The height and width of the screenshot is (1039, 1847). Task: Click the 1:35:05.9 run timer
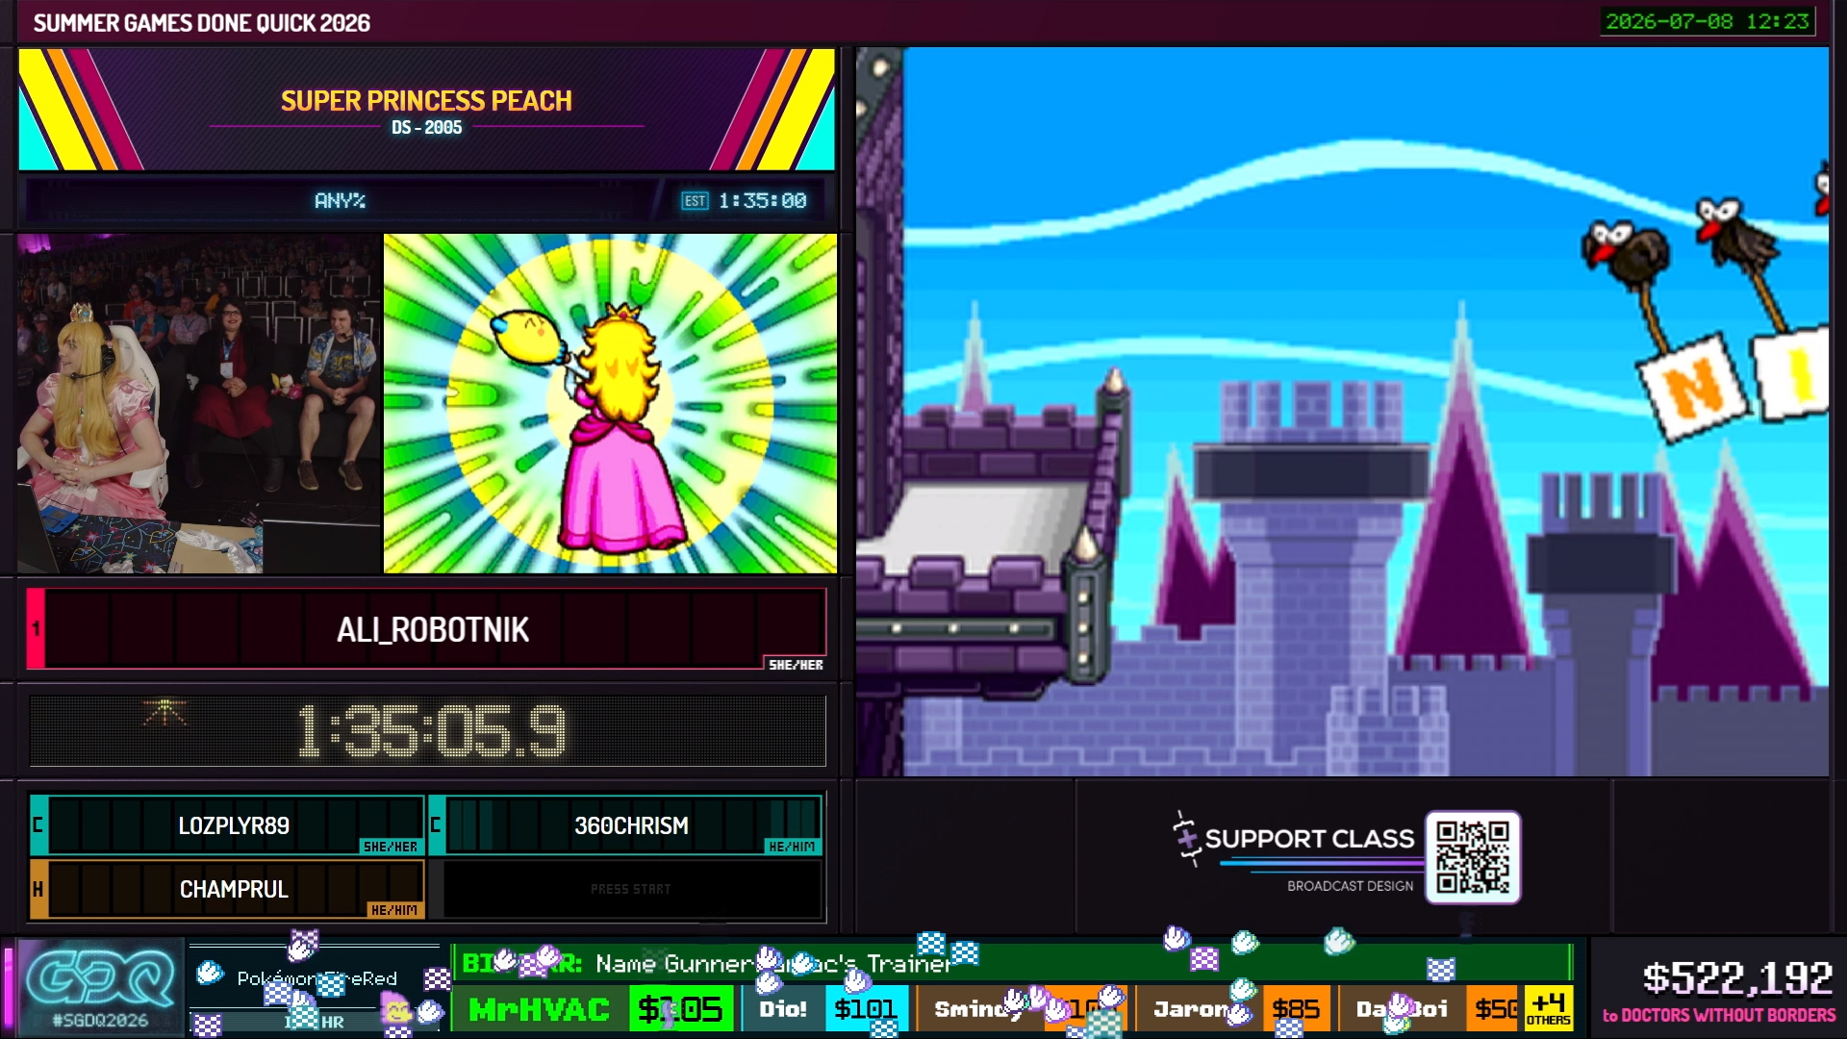pos(432,731)
